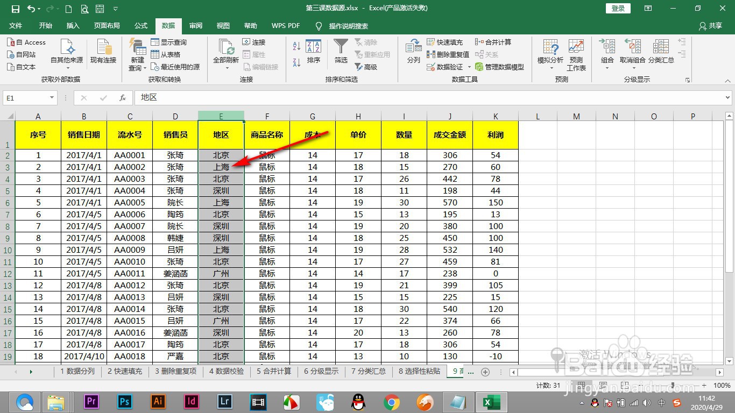Click 删除重复值 (Remove Duplicates)
Image resolution: width=735 pixels, height=413 pixels.
point(449,54)
